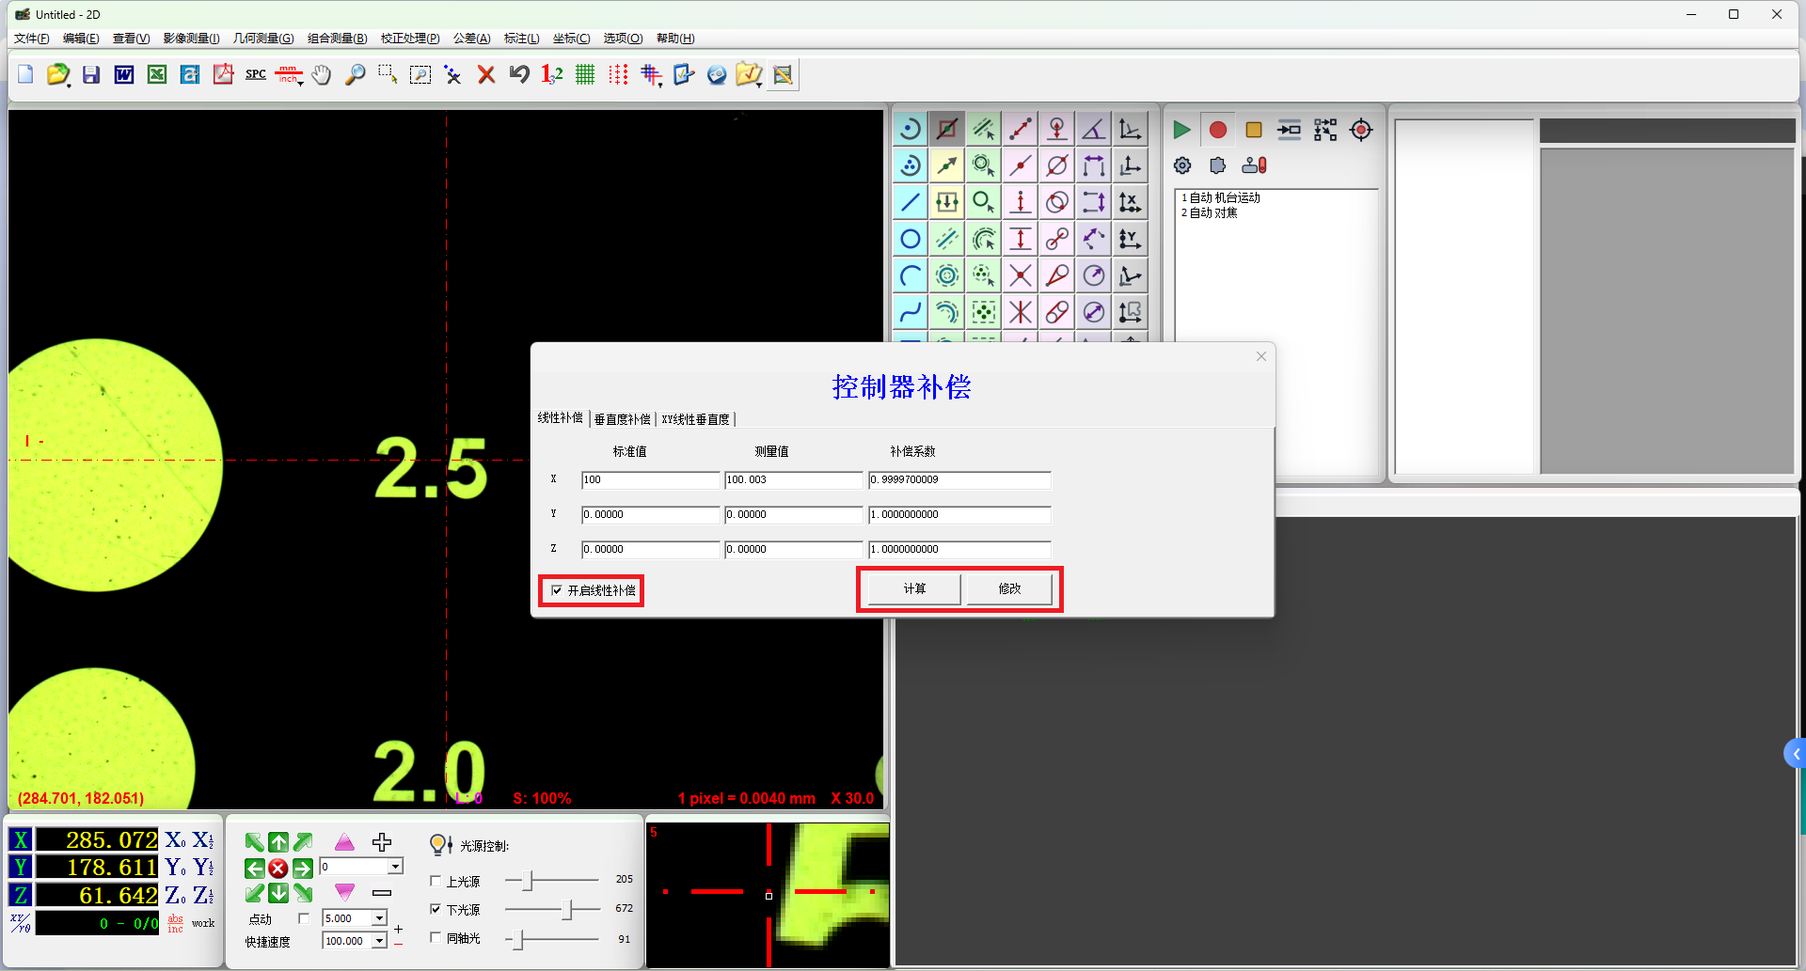
Task: Click the 修改 button
Action: point(1009,588)
